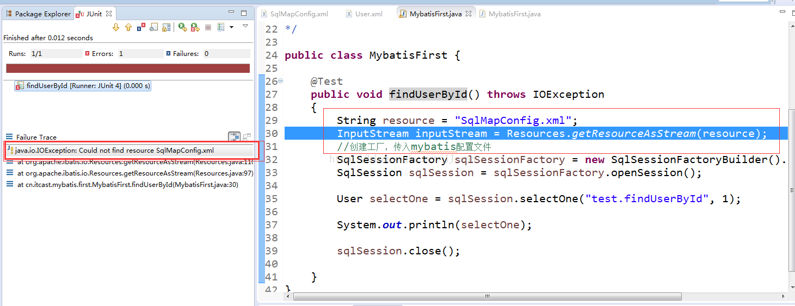Click the SqlMapConfig.xml tab file icon

pos(264,14)
